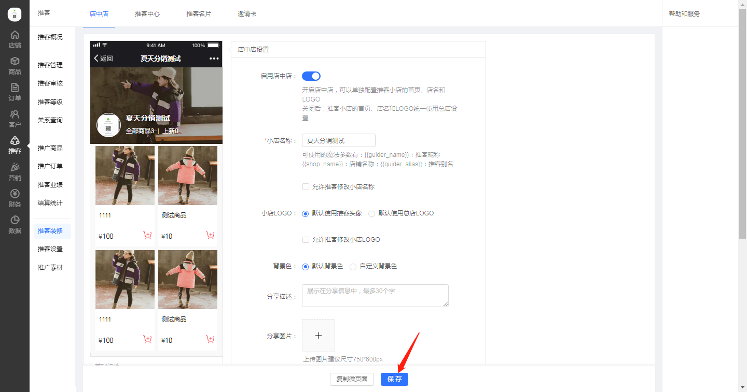Click the 保存 button

pyautogui.click(x=394, y=379)
